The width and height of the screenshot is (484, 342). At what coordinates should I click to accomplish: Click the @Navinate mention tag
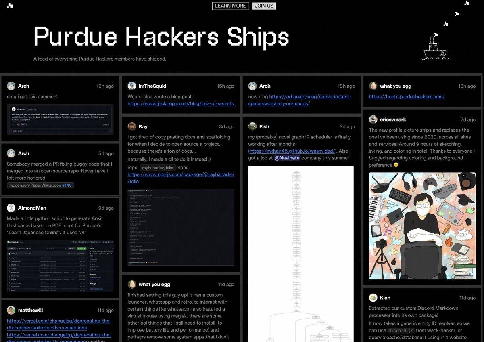coord(287,158)
